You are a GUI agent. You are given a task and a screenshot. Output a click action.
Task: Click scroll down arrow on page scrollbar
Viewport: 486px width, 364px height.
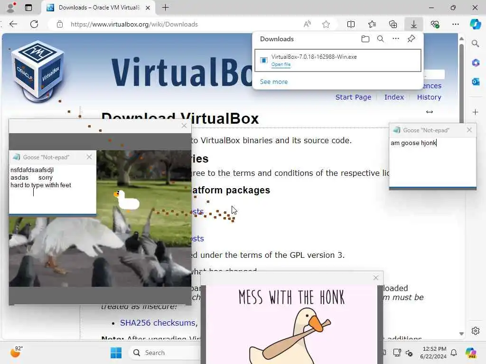coord(461,334)
